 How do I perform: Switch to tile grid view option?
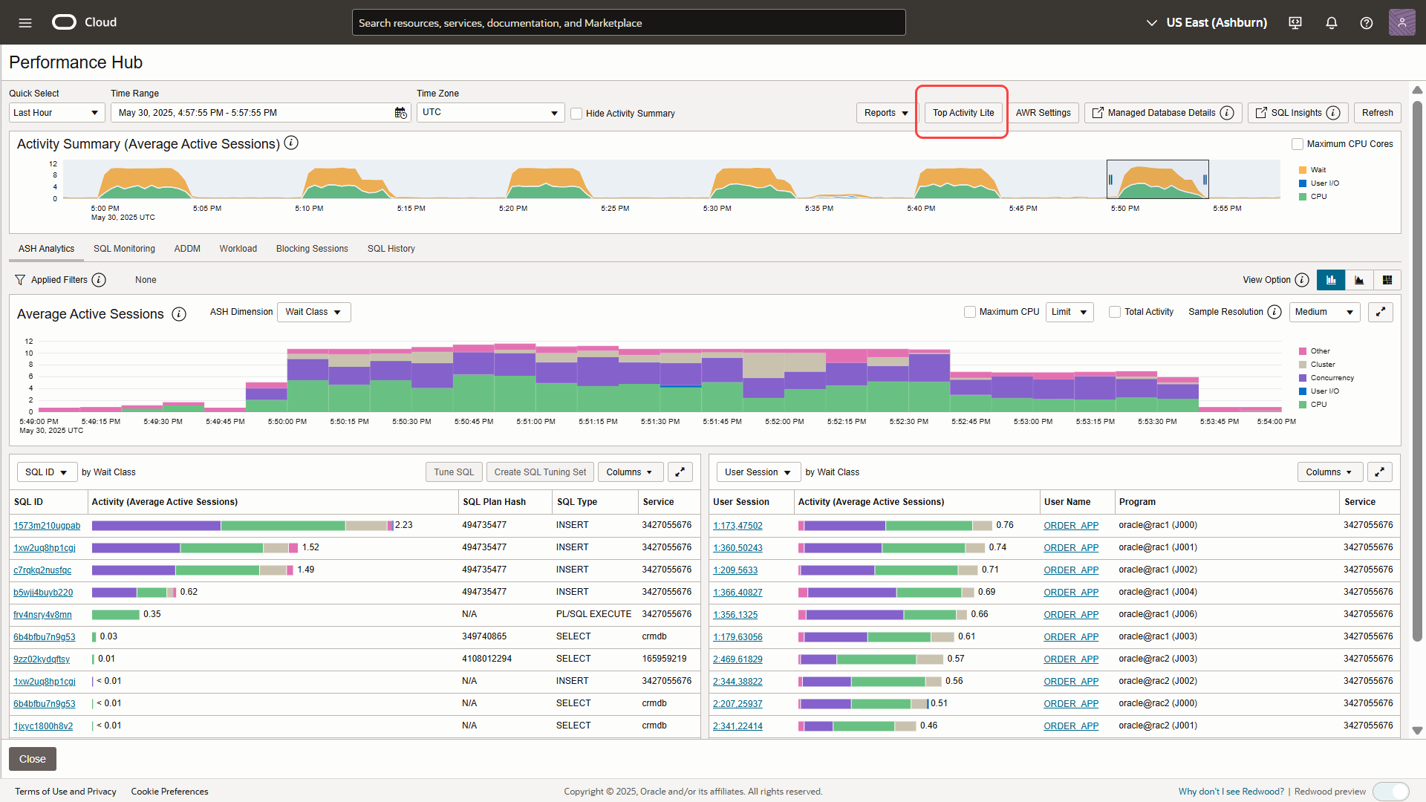click(1387, 280)
